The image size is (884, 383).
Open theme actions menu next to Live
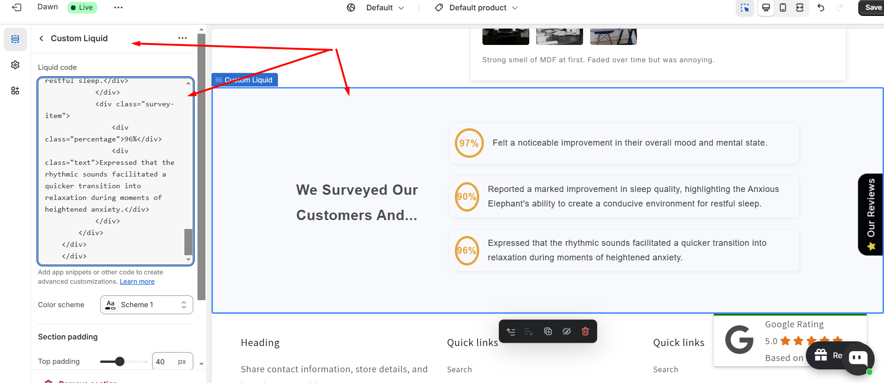click(x=118, y=7)
